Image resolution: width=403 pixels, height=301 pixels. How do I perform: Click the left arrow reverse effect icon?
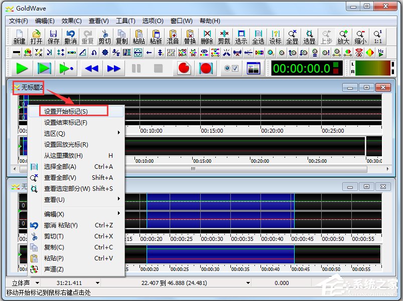(x=149, y=53)
